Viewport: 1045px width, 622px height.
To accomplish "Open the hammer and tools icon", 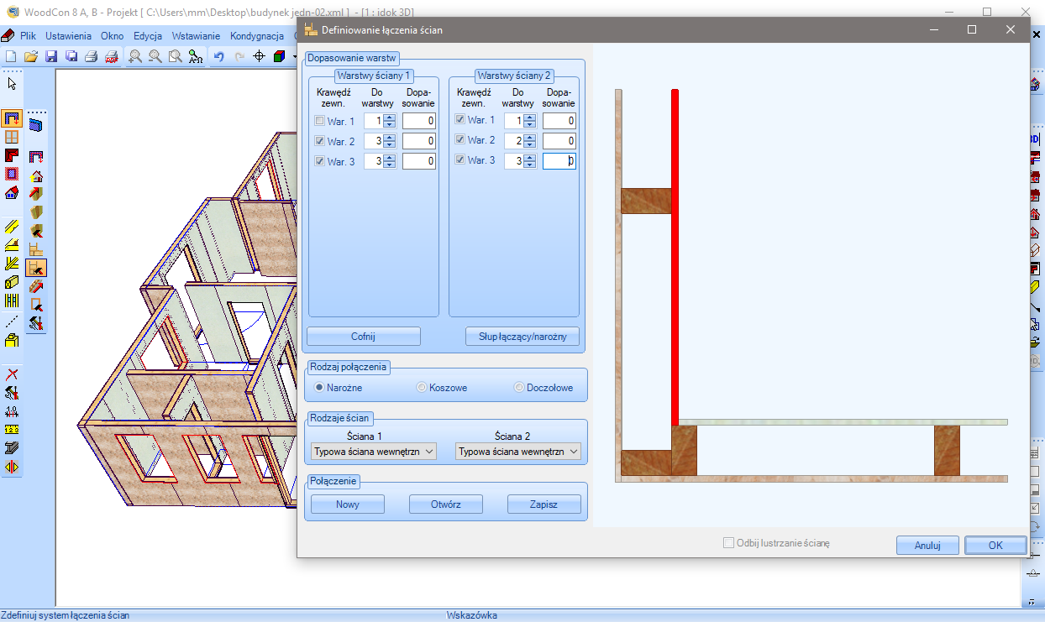I will [12, 393].
